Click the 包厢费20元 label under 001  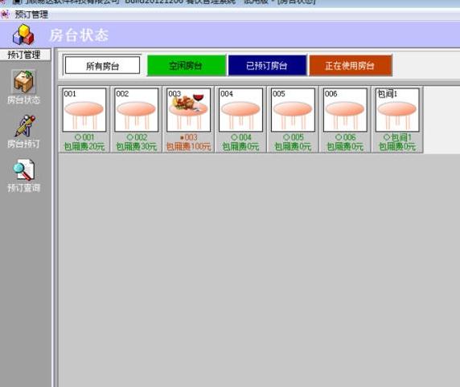(84, 146)
